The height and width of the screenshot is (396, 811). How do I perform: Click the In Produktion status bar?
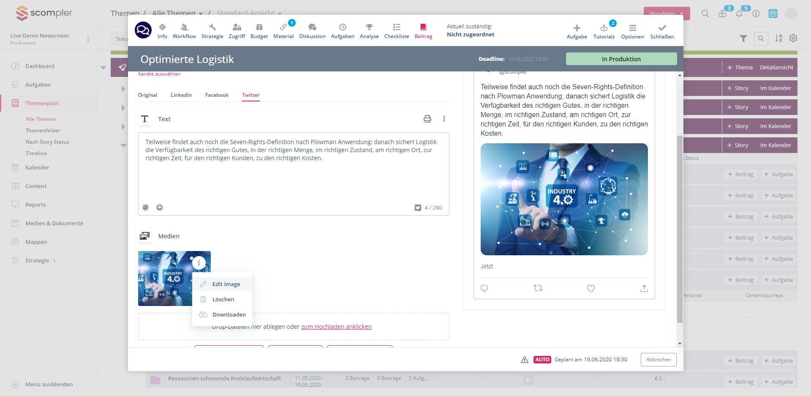[x=621, y=59]
